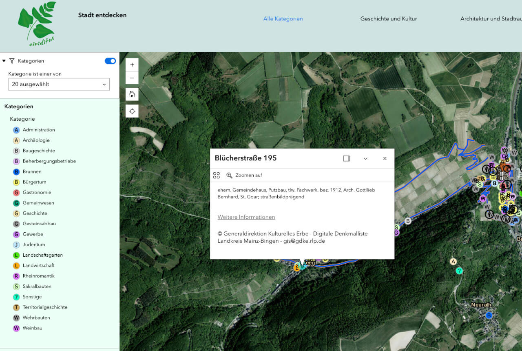The height and width of the screenshot is (351, 522).
Task: Locate my position with the crosshair icon
Action: (132, 111)
